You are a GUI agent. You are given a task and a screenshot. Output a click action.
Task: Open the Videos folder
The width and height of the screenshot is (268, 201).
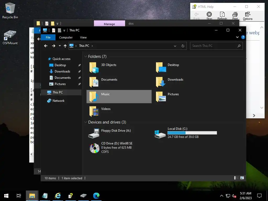(103, 111)
